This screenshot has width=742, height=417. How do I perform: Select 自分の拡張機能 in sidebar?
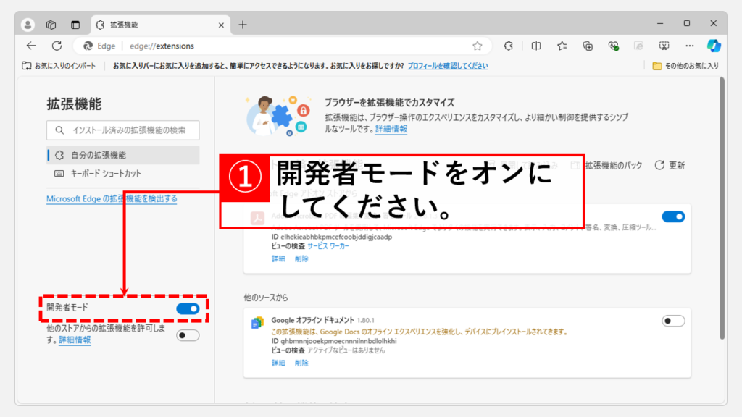pyautogui.click(x=99, y=155)
